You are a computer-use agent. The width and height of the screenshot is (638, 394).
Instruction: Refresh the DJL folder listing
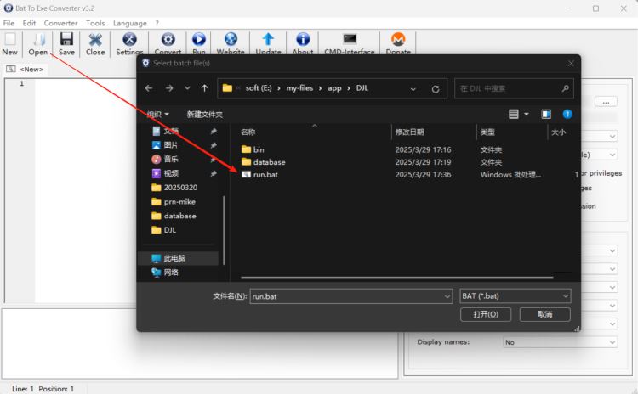(436, 89)
